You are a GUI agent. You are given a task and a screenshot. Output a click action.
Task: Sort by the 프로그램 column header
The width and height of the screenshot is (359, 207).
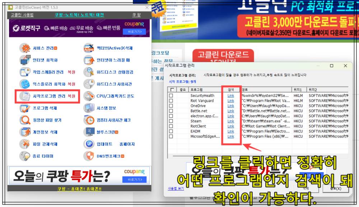coord(205,90)
